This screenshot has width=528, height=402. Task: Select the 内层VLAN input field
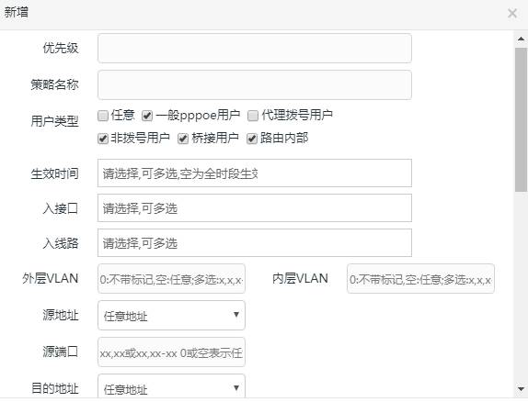(x=420, y=279)
